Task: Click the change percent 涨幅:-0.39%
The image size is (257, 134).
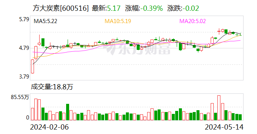Action: [144, 8]
